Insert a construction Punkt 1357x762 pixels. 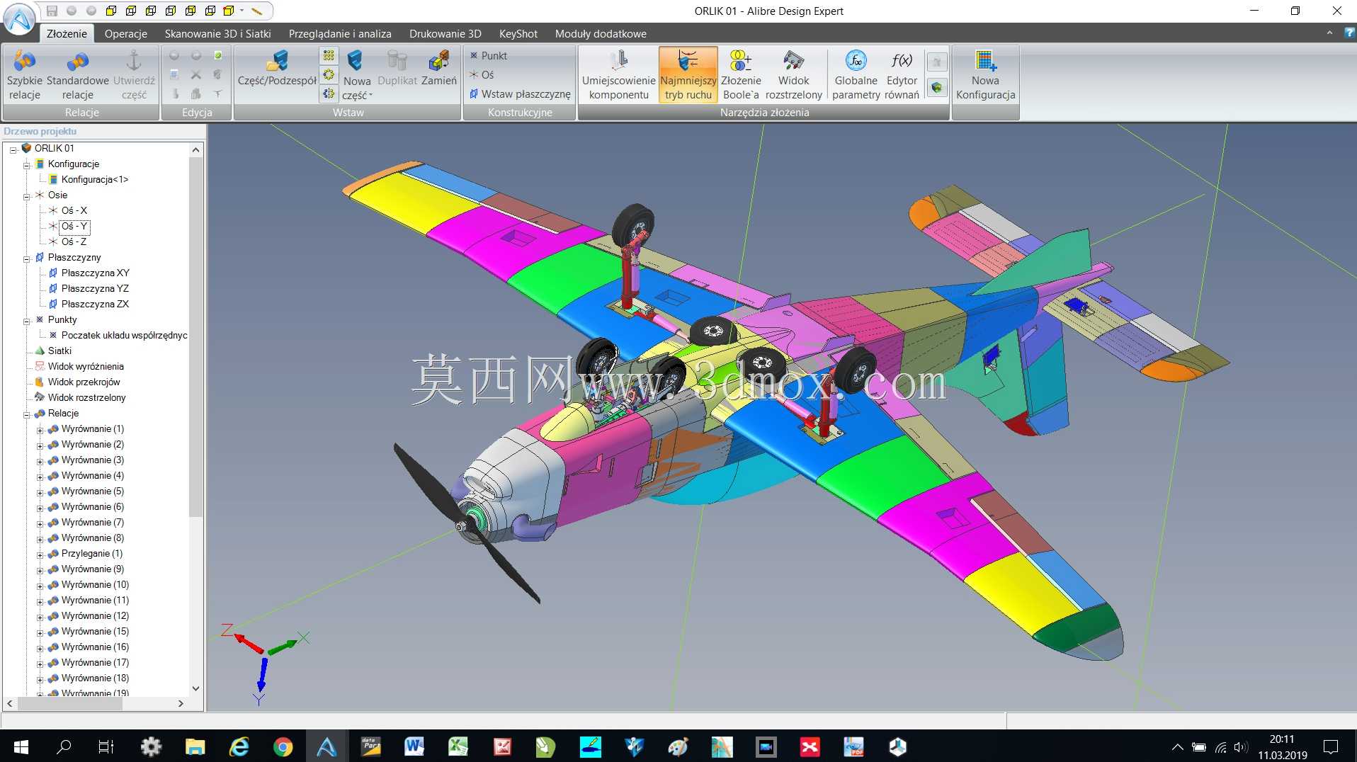pos(488,55)
